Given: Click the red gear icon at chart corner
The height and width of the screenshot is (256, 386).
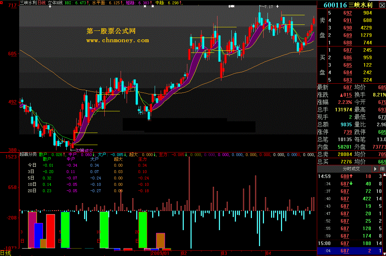Looking at the screenshot, I should 1,2.
